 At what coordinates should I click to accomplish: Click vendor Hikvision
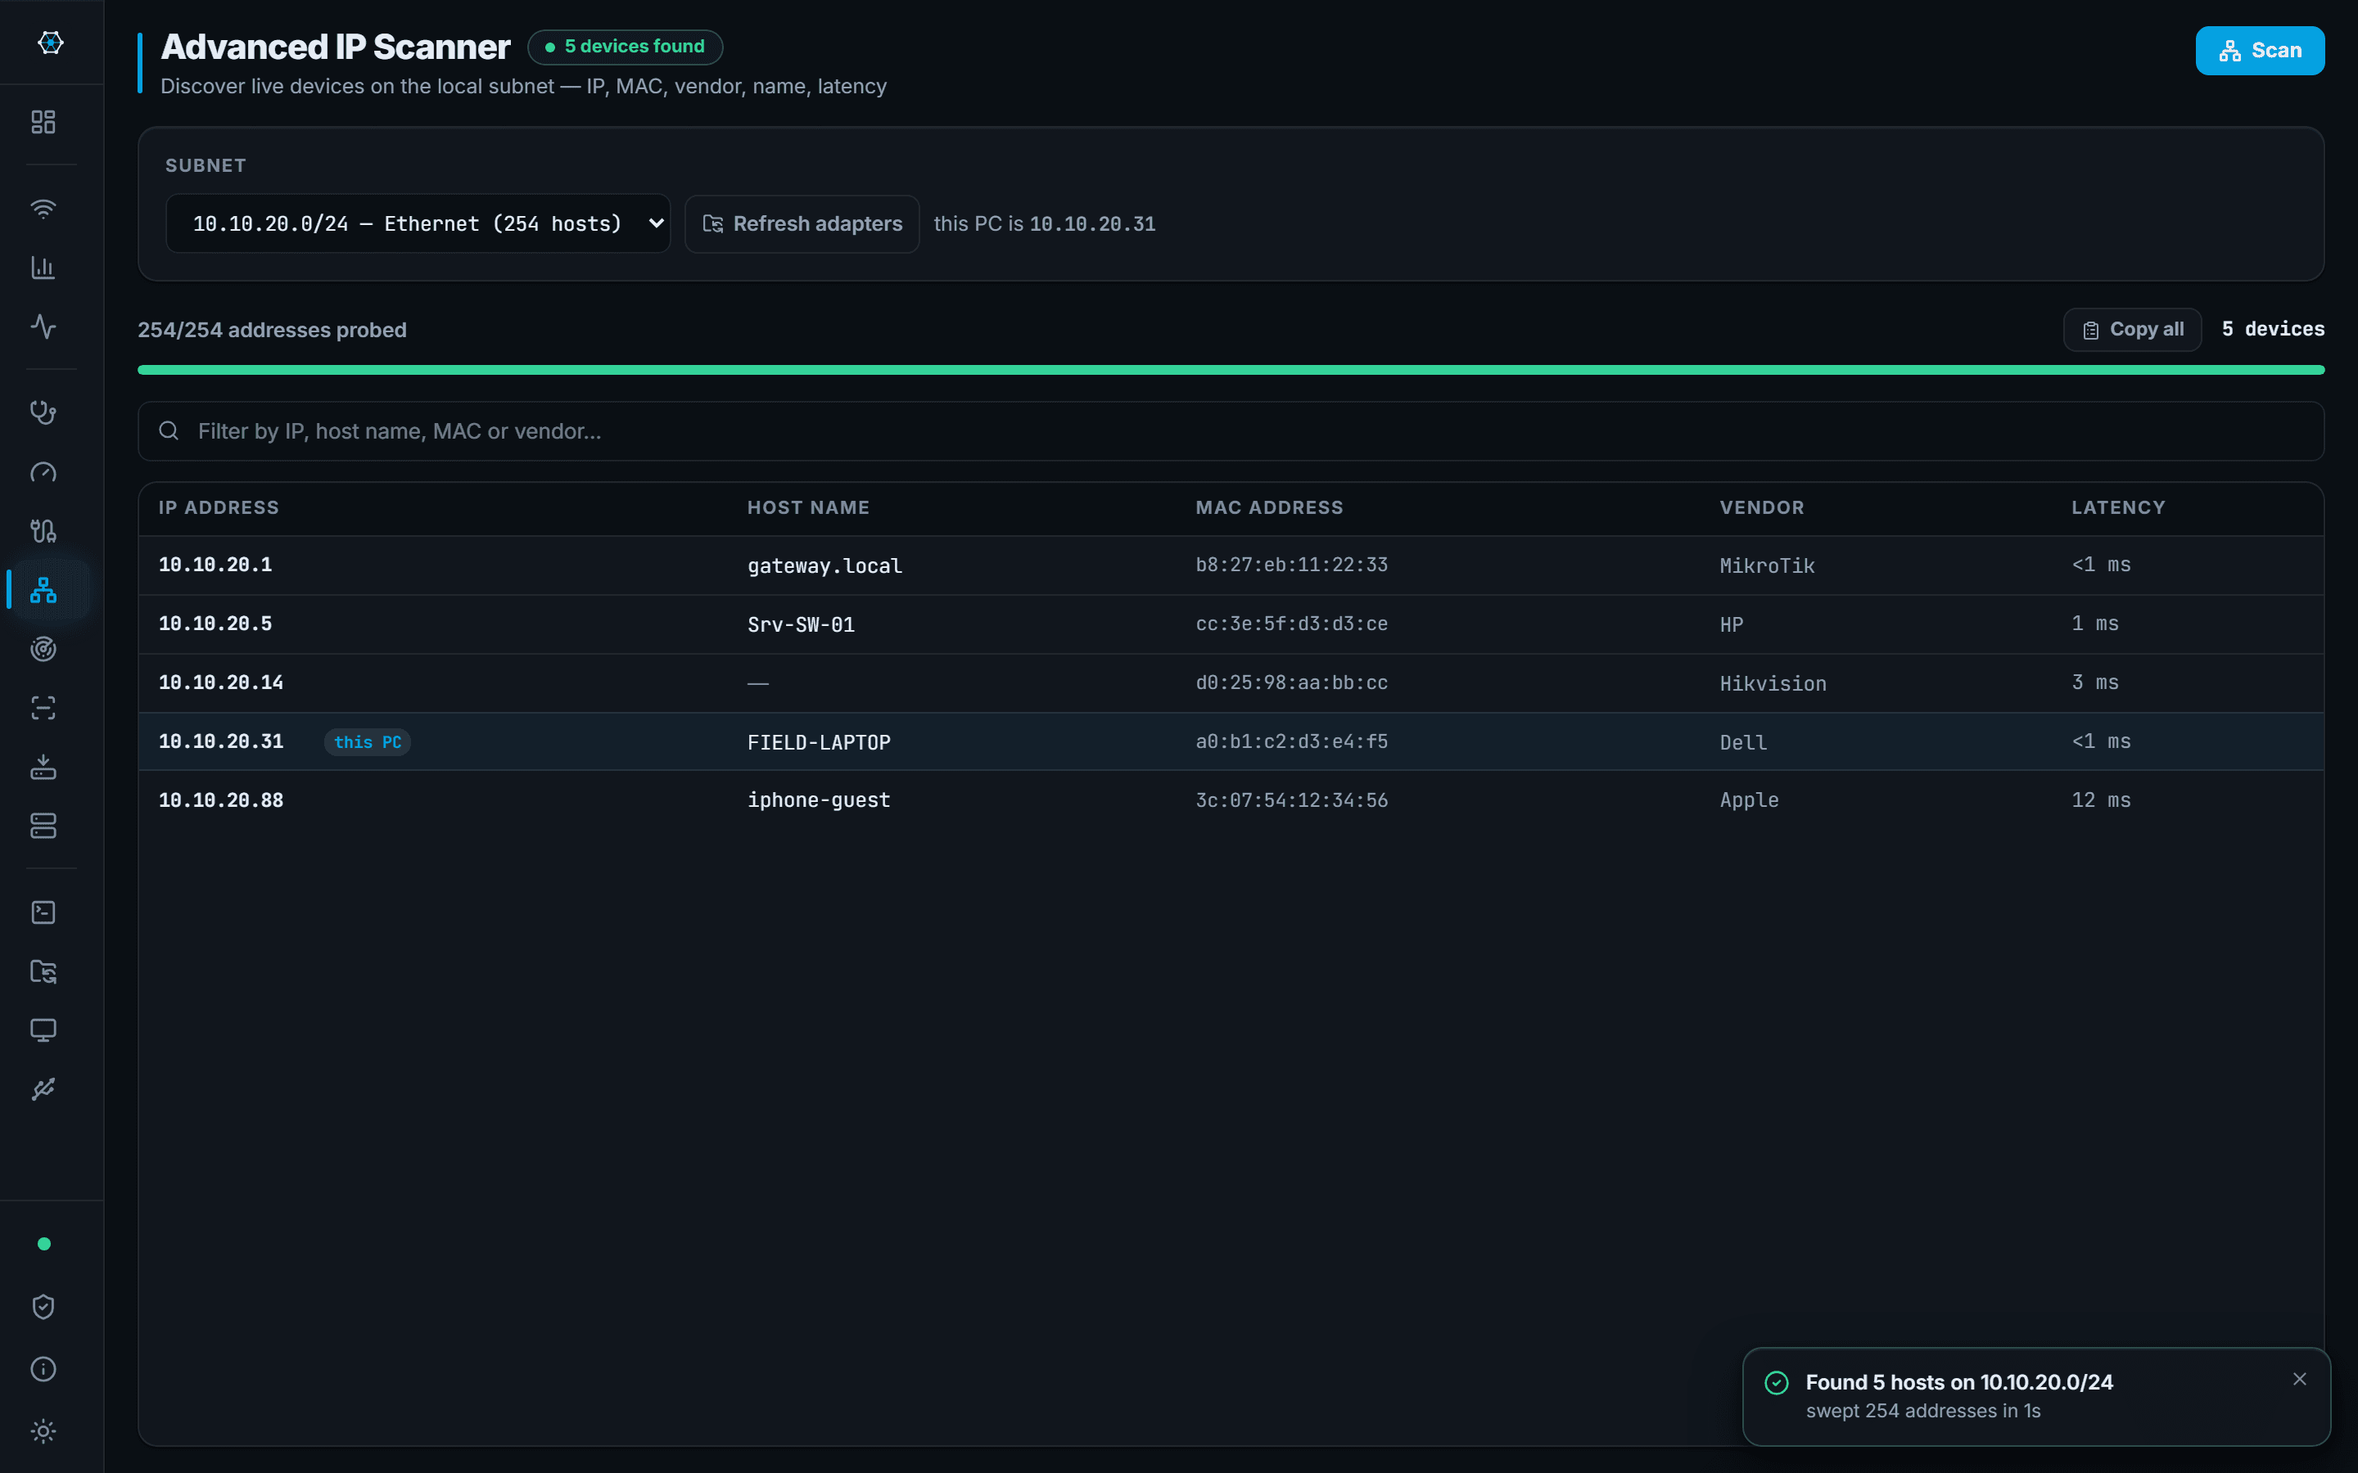pyautogui.click(x=1773, y=684)
